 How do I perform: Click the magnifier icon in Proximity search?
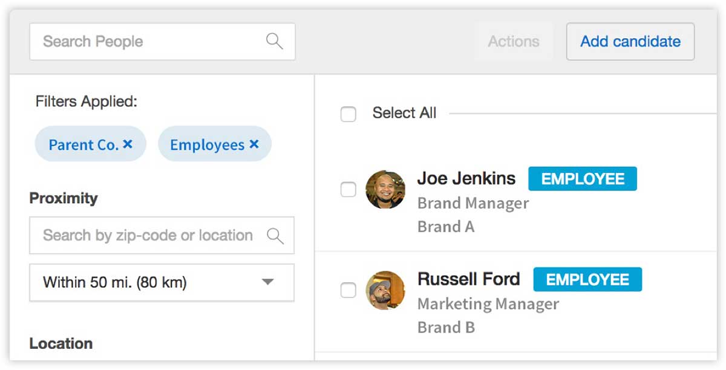pyautogui.click(x=275, y=236)
